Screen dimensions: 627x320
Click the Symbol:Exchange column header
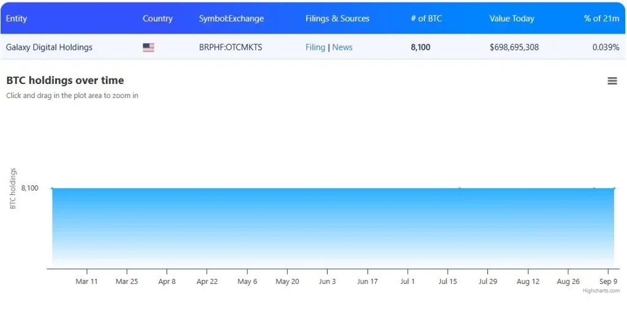click(231, 18)
